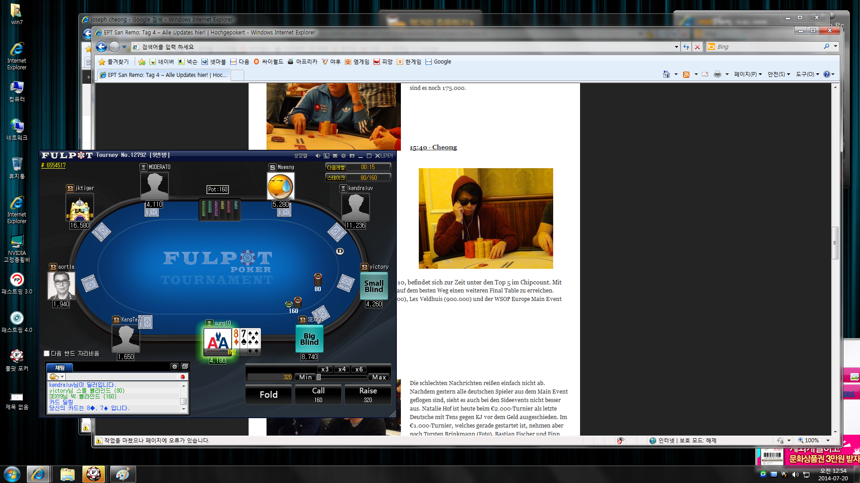Viewport: 860px width, 483px height.
Task: Select the EPT San Remo browser tab
Action: tap(163, 75)
